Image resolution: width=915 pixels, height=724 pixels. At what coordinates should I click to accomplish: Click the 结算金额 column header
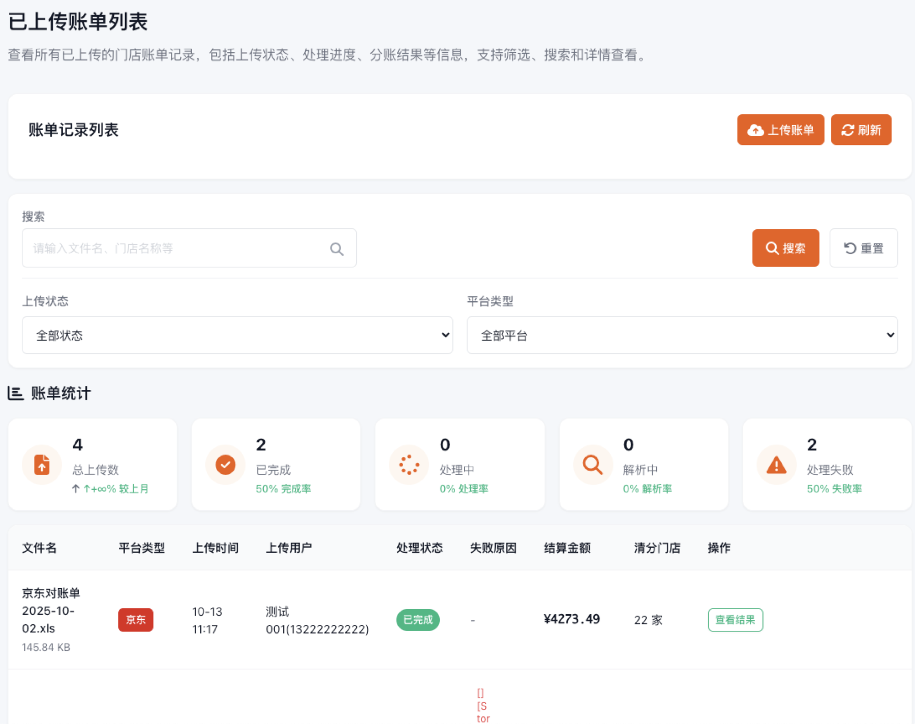(x=567, y=548)
